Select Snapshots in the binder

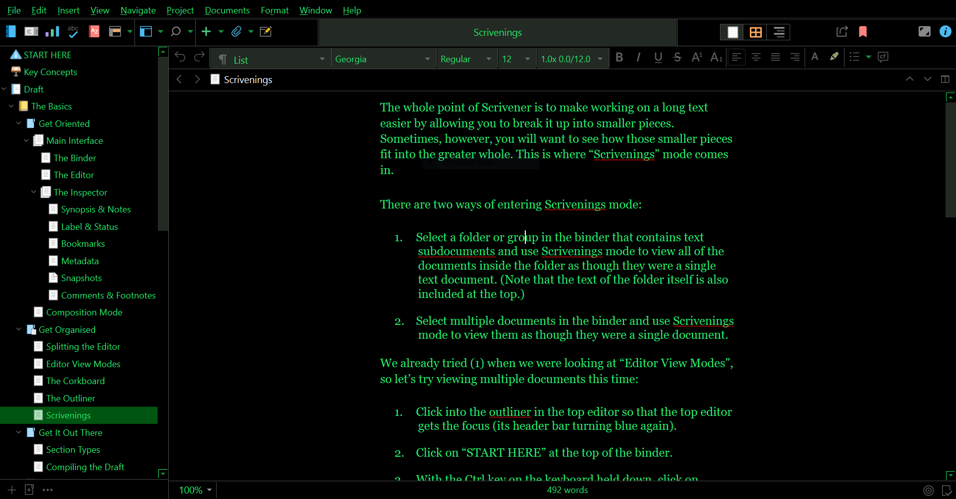pos(81,278)
